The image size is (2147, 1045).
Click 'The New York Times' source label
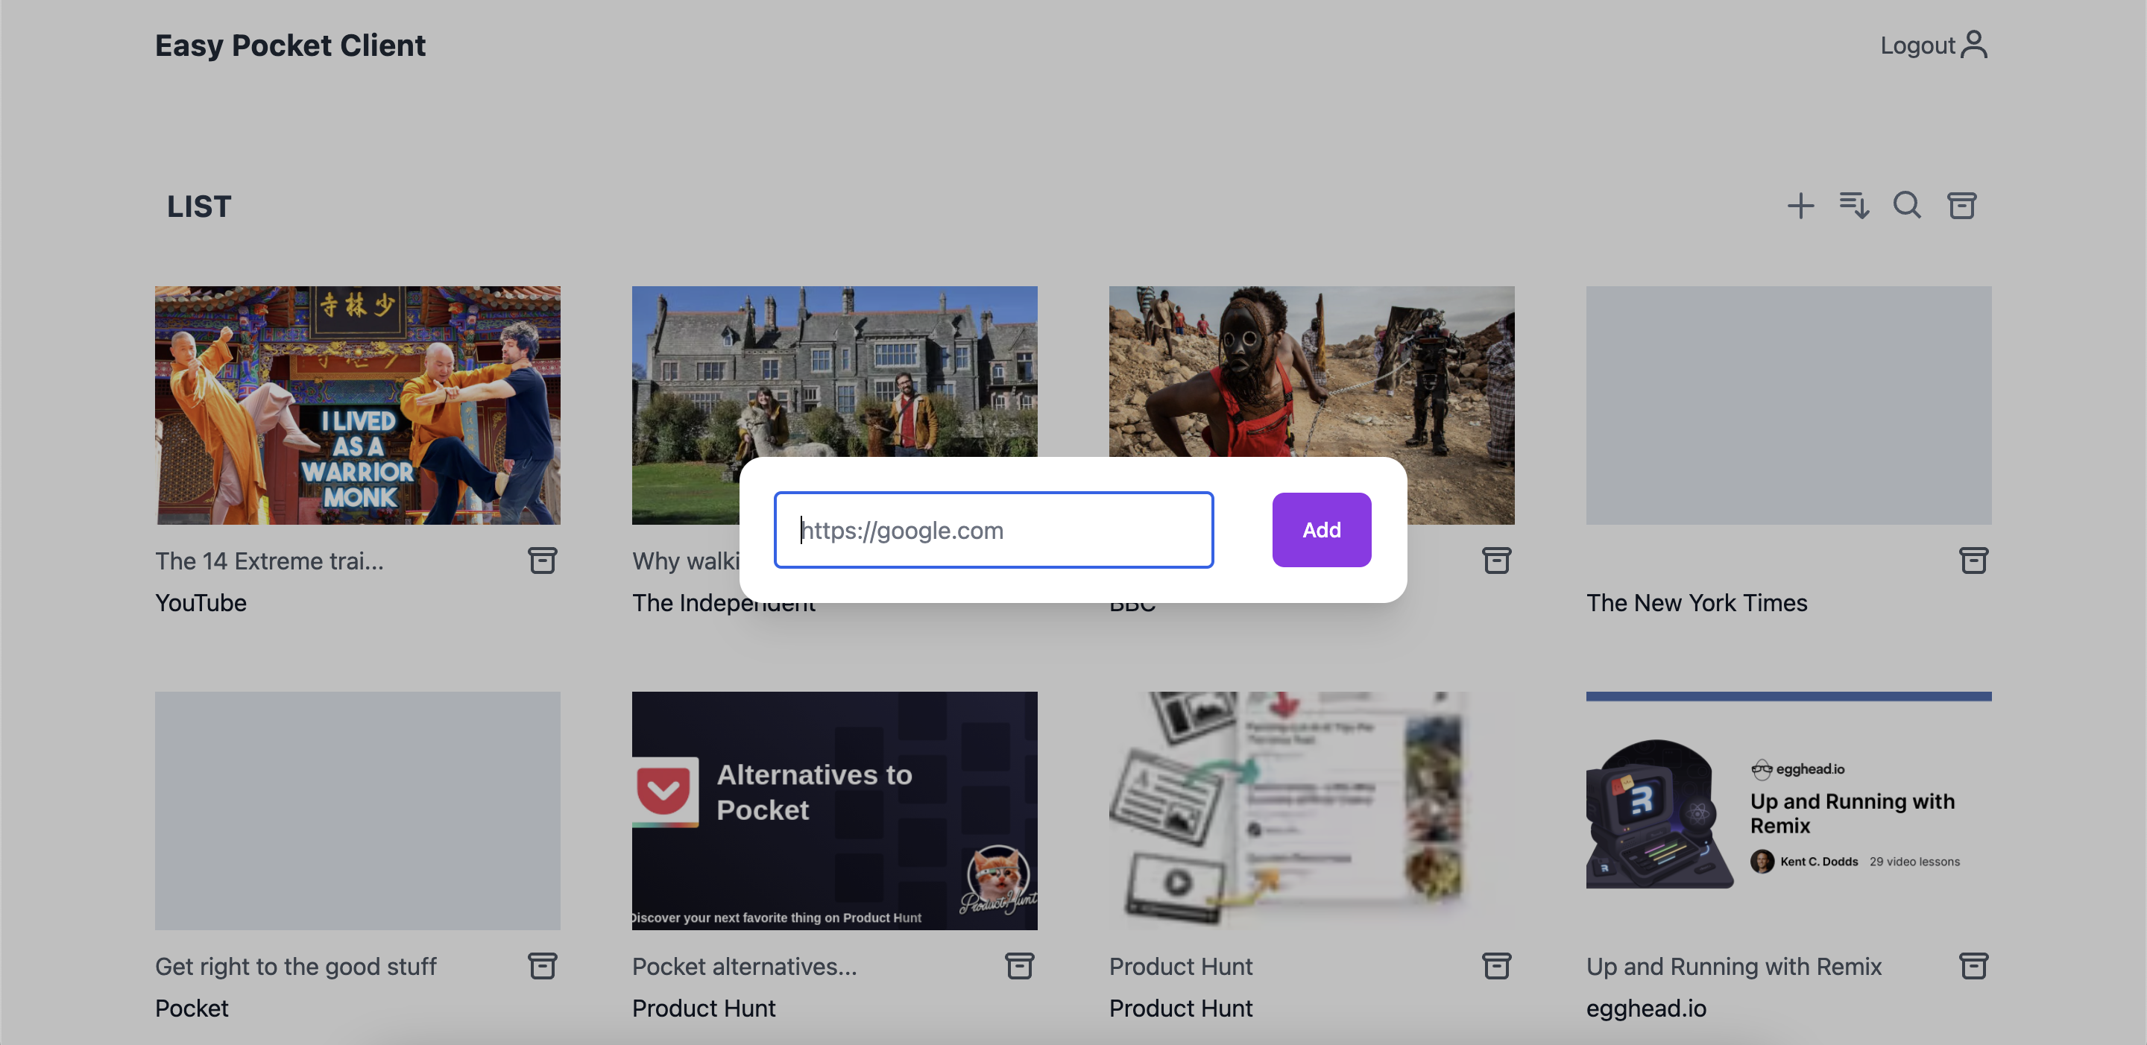point(1697,602)
